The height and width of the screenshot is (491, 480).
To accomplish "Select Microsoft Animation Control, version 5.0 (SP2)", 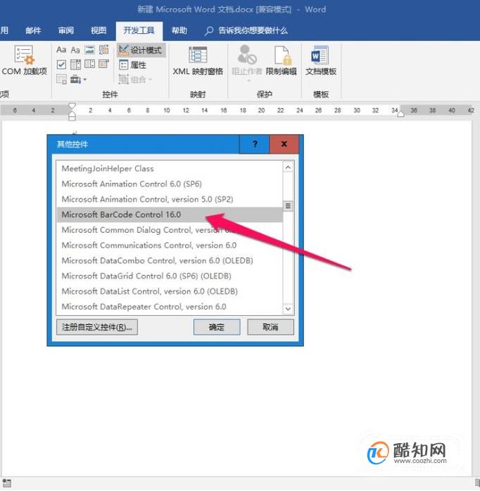I will pos(170,199).
